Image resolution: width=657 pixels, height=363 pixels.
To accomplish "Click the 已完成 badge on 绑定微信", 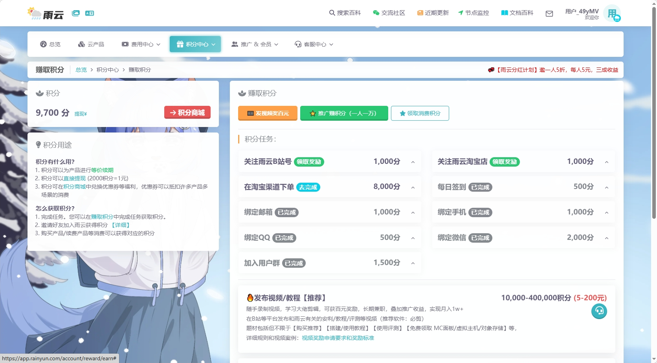I will [480, 238].
